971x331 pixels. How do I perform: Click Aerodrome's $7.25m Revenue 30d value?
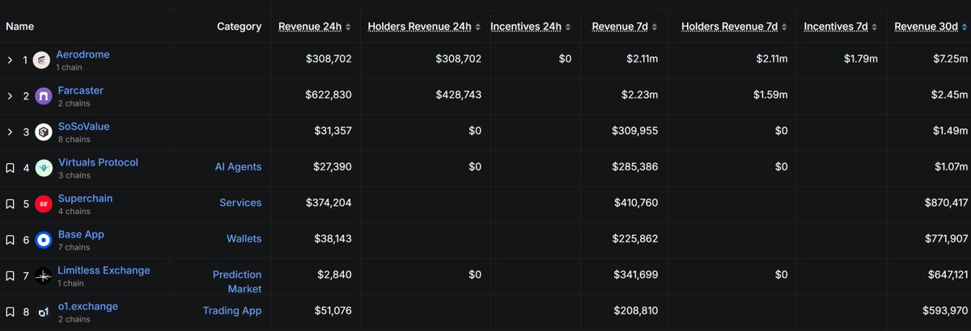[x=949, y=60]
